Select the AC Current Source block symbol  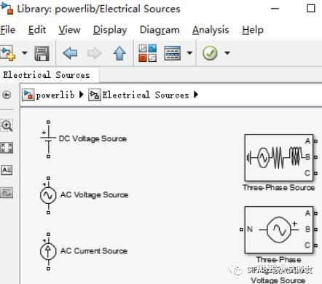point(48,251)
